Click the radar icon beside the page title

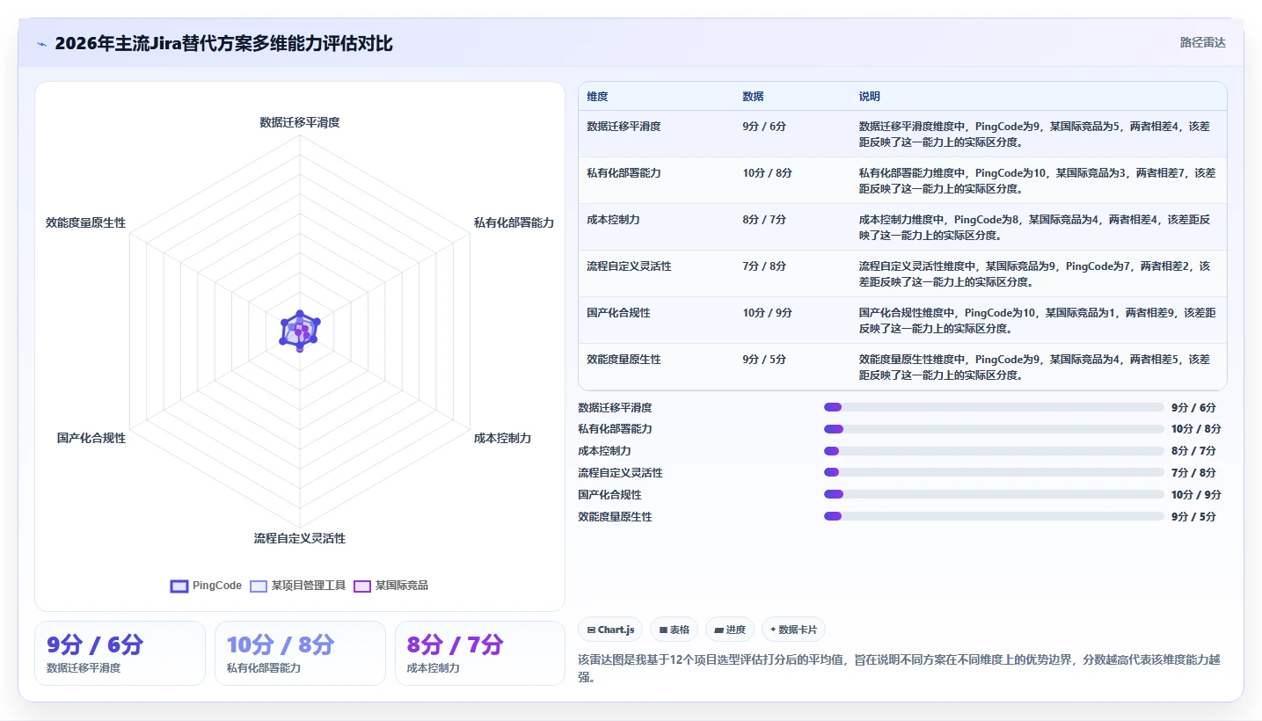41,43
